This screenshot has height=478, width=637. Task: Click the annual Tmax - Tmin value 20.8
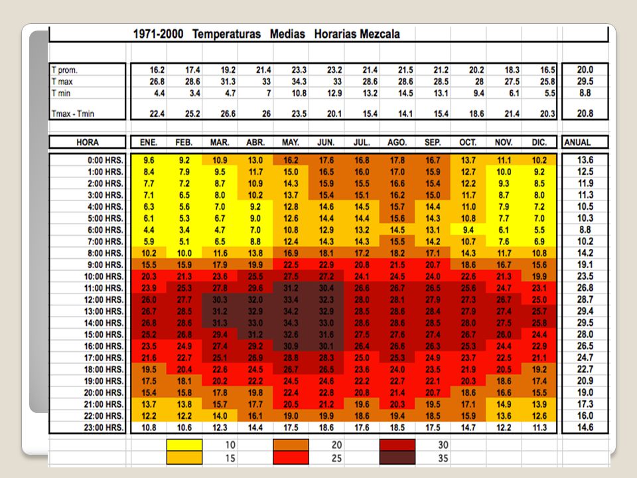(x=585, y=114)
